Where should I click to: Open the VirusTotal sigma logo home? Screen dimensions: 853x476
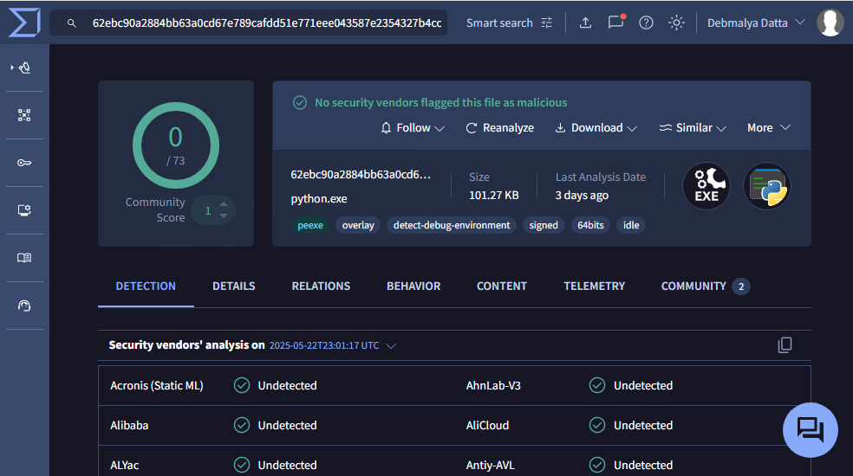(24, 23)
